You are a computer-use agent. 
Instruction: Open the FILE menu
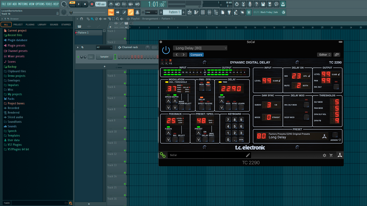[x=4, y=4]
